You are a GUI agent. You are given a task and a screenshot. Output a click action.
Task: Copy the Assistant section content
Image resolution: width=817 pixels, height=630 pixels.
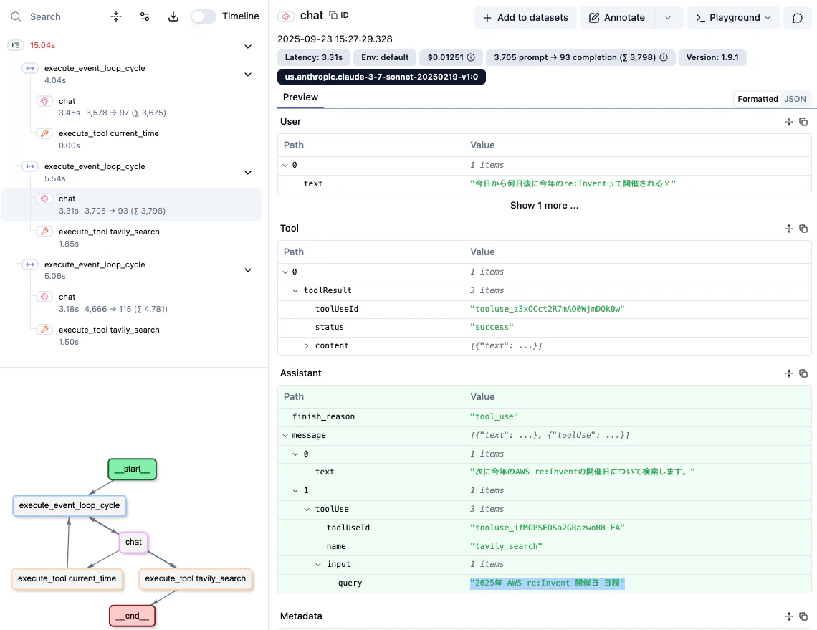(803, 373)
